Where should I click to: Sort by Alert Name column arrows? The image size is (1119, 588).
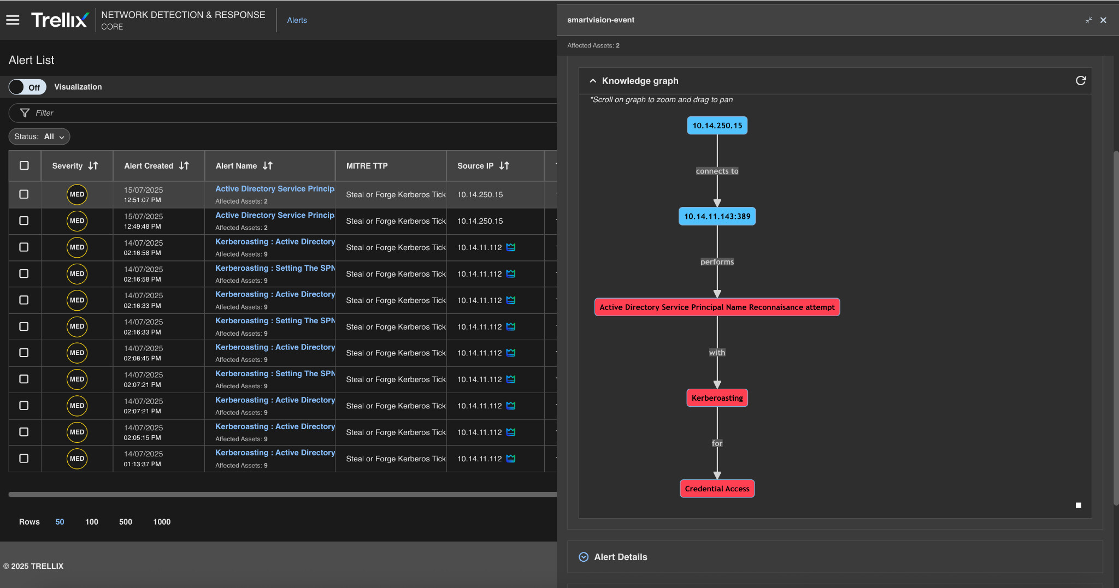click(x=268, y=166)
